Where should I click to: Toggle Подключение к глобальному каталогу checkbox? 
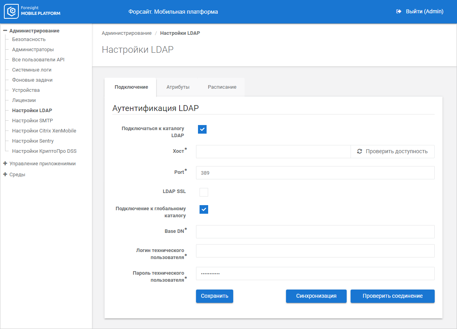click(204, 209)
